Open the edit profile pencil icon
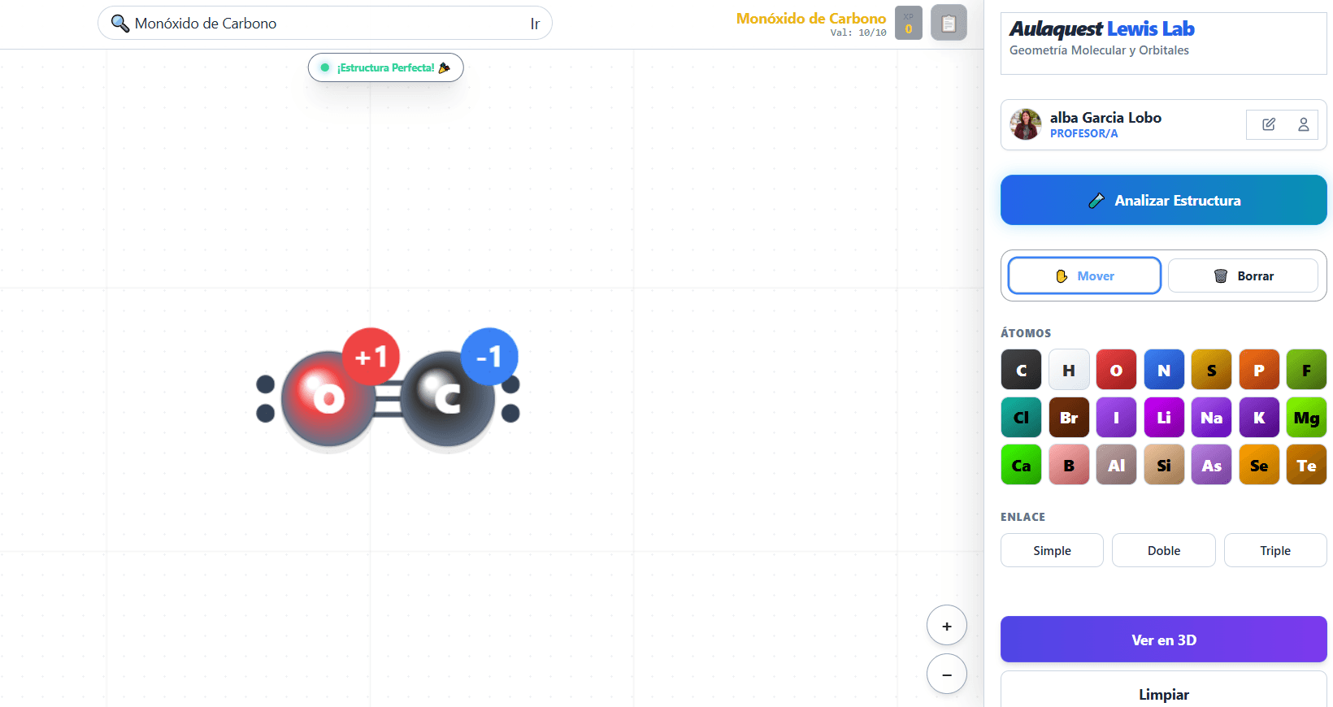This screenshot has height=707, width=1333. pyautogui.click(x=1269, y=124)
